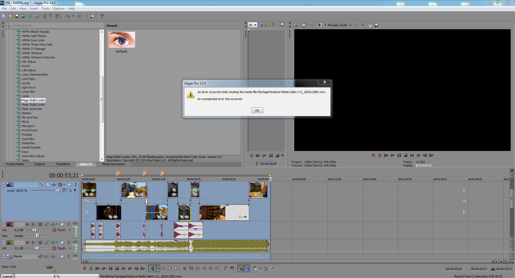Open Touch automation mode dropdown on track 5

70,249
